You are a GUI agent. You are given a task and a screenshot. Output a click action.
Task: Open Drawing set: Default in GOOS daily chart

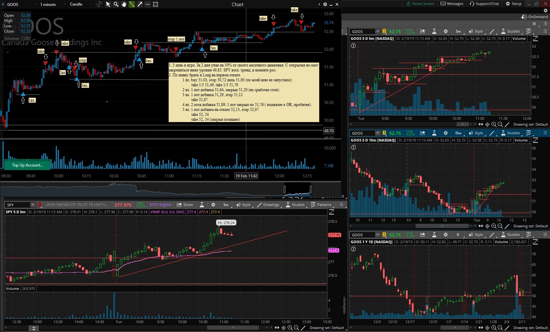pos(531,328)
